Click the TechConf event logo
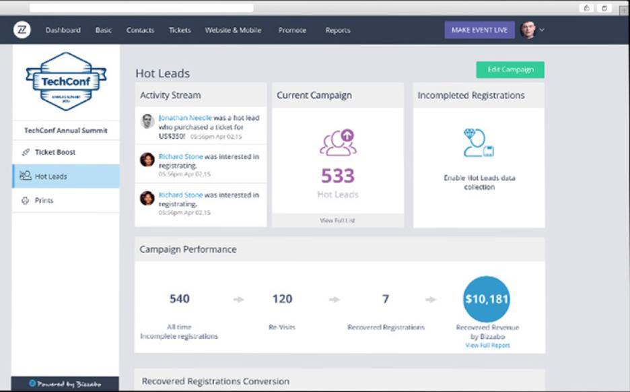Image resolution: width=630 pixels, height=392 pixels. (66, 81)
